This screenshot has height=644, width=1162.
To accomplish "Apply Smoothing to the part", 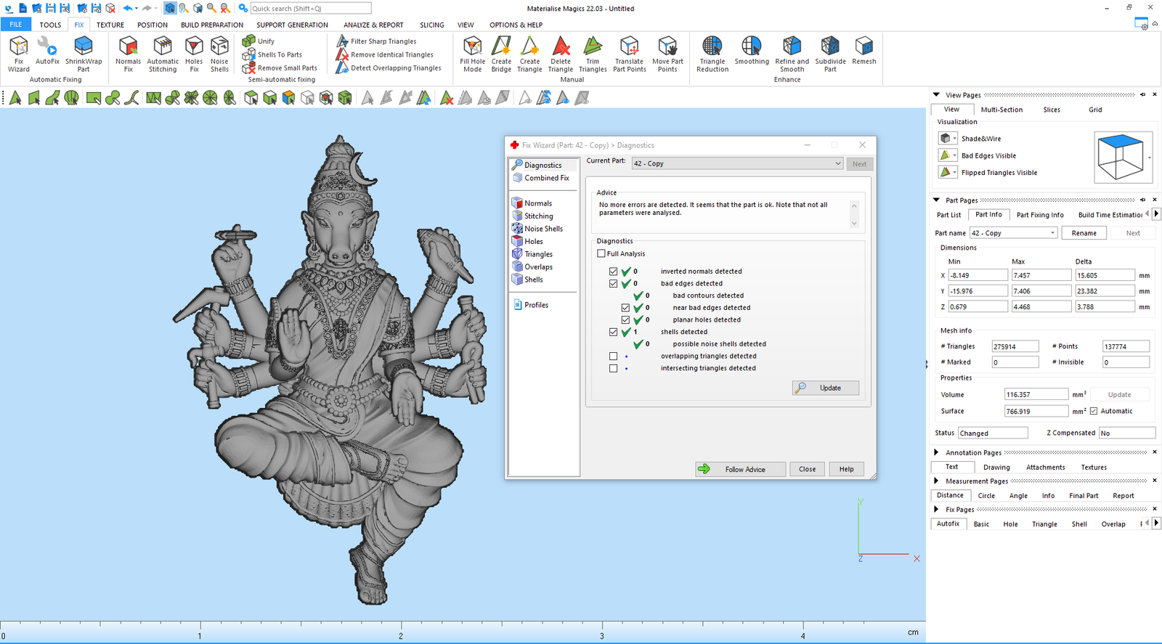I will click(x=752, y=51).
